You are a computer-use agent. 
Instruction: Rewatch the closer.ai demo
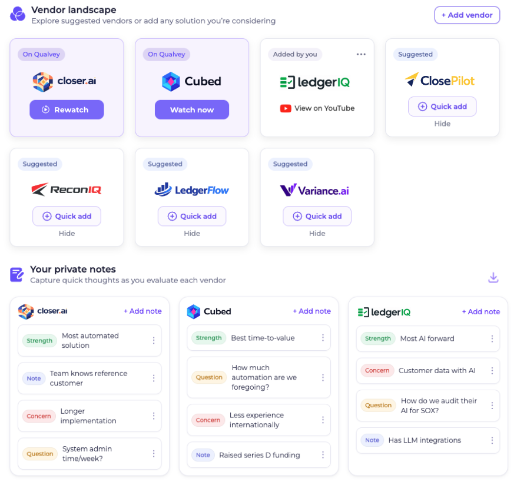point(67,109)
